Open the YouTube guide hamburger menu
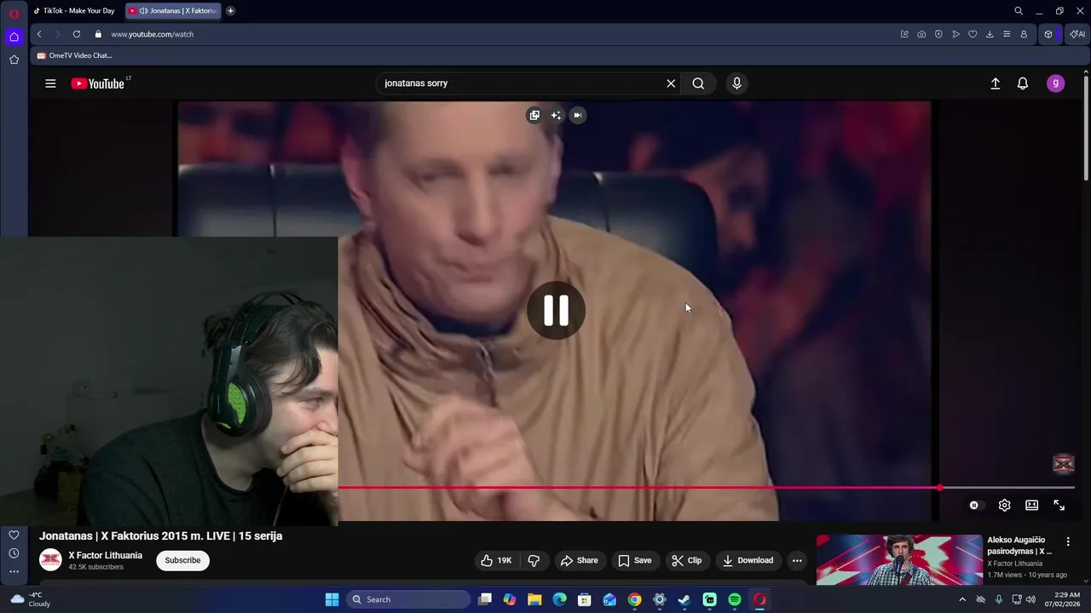The width and height of the screenshot is (1091, 613). (x=50, y=83)
